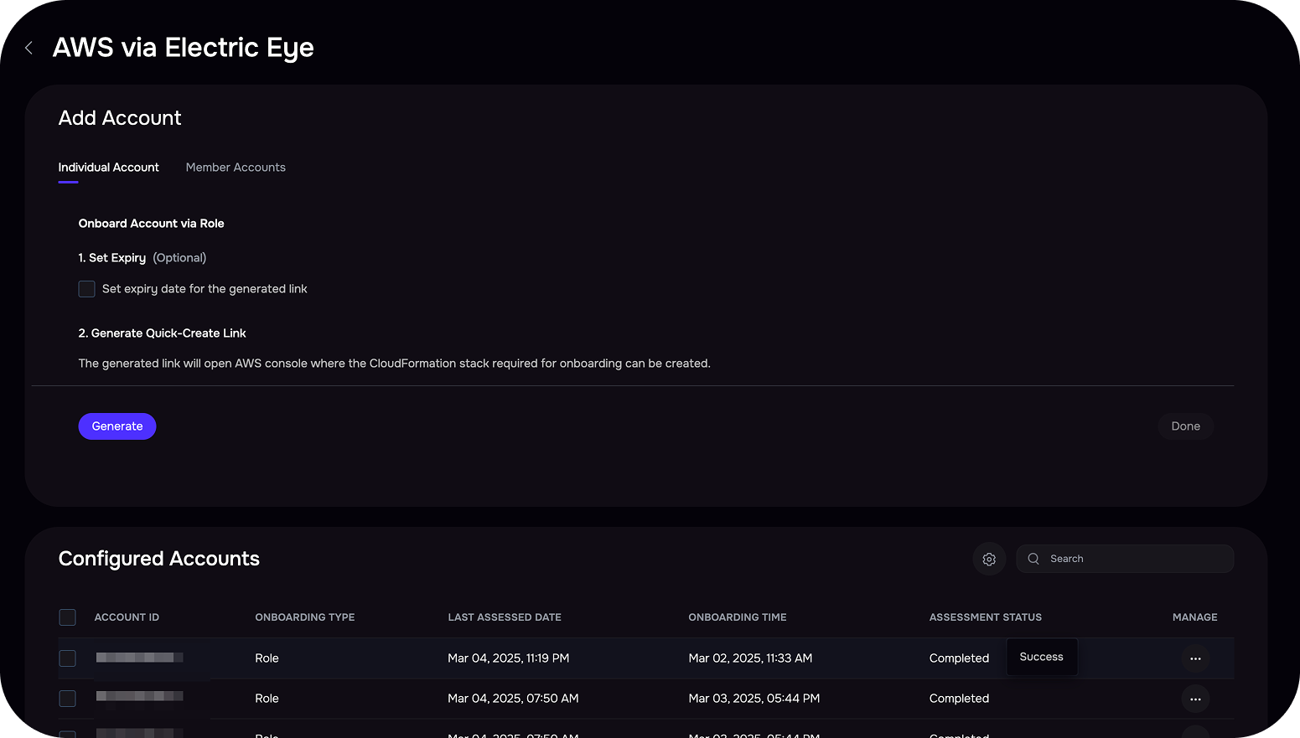Click blurred account ID in second row
Viewport: 1300px width, 738px height.
139,696
